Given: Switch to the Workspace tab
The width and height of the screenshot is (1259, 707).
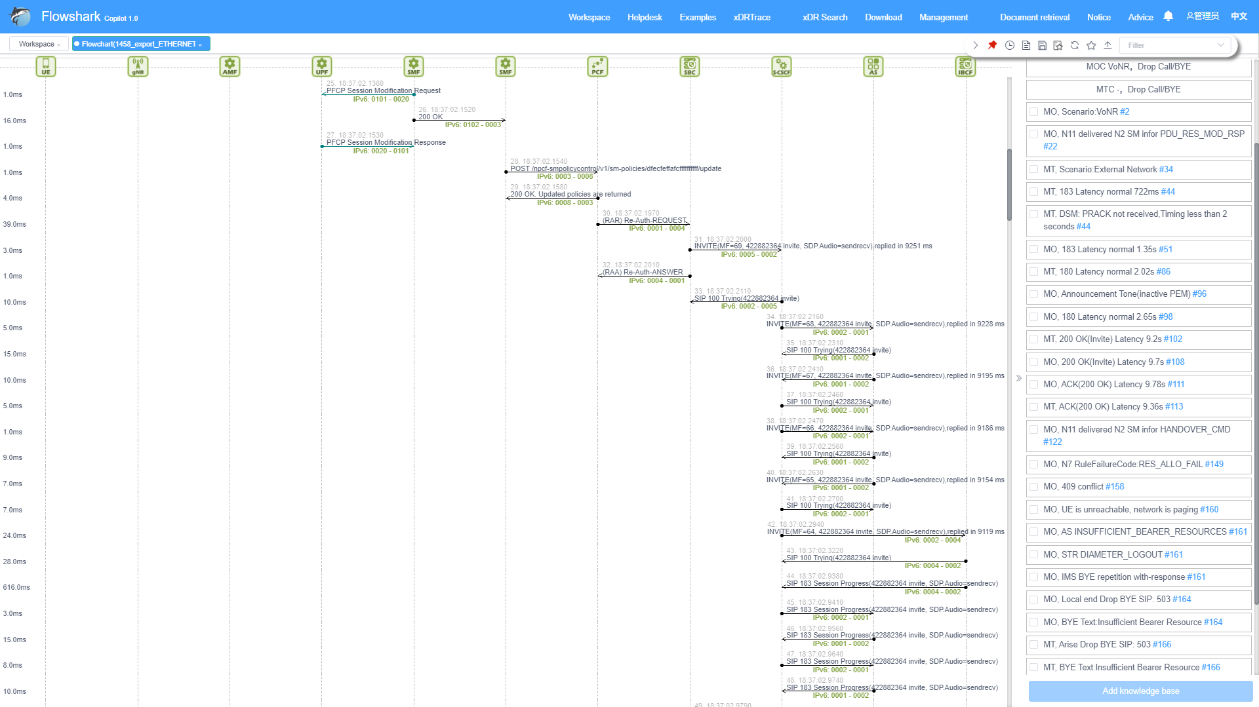Looking at the screenshot, I should click(37, 44).
